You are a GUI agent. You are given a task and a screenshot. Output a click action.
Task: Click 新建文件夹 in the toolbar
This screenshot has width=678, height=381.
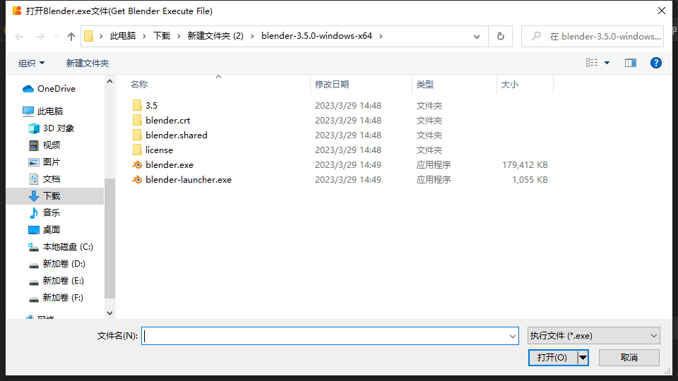coord(88,63)
